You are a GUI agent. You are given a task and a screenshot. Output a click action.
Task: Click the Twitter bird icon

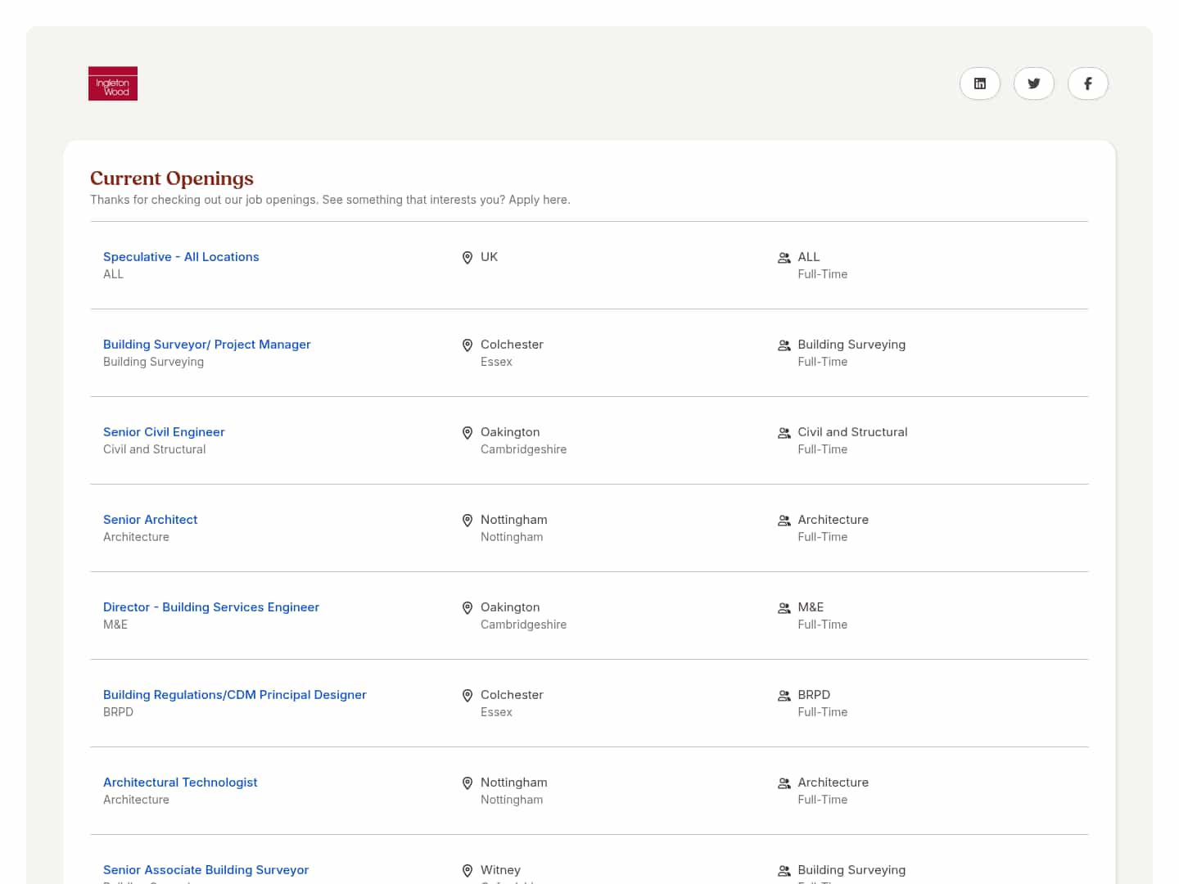tap(1033, 83)
